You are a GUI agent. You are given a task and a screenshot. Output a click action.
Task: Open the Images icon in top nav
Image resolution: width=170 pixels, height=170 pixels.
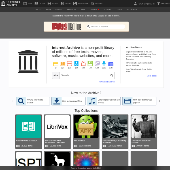coord(92,4)
